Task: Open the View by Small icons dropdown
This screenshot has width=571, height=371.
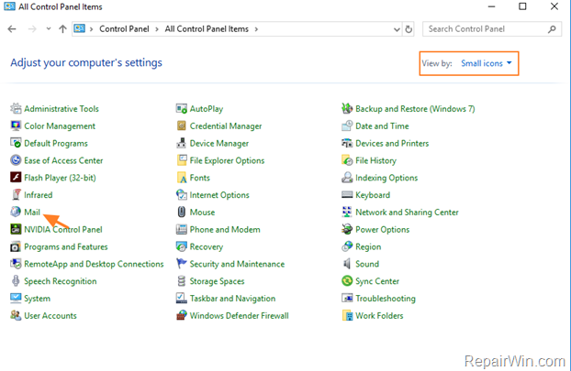Action: [x=487, y=63]
